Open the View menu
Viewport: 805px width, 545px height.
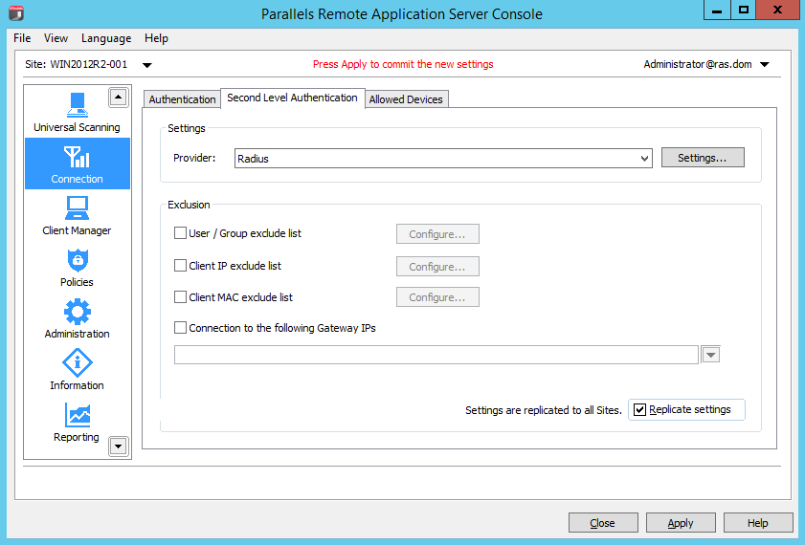pyautogui.click(x=56, y=38)
